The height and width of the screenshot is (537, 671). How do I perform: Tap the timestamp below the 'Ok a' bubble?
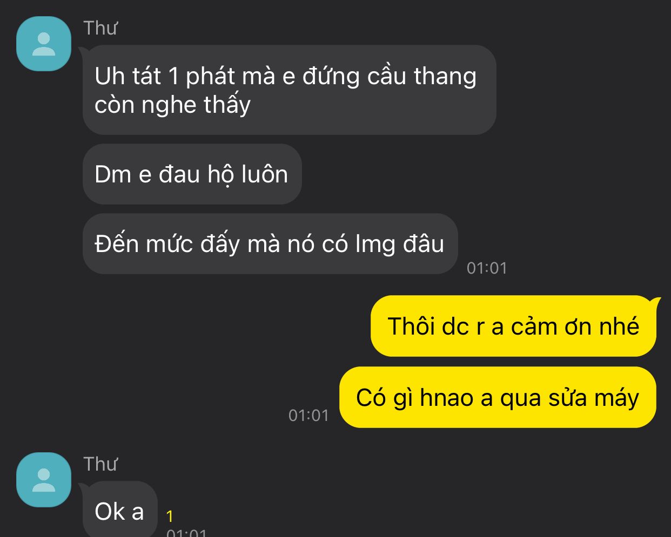coord(186,533)
